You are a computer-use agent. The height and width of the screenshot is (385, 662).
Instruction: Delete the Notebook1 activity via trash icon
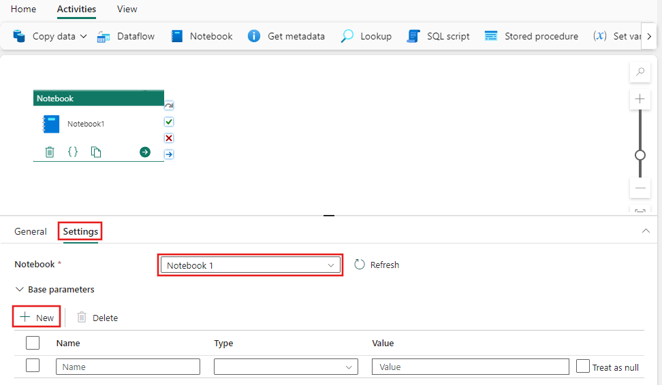tap(50, 152)
